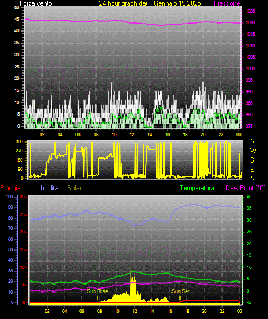Click the Temperatura legend label

pyautogui.click(x=197, y=188)
